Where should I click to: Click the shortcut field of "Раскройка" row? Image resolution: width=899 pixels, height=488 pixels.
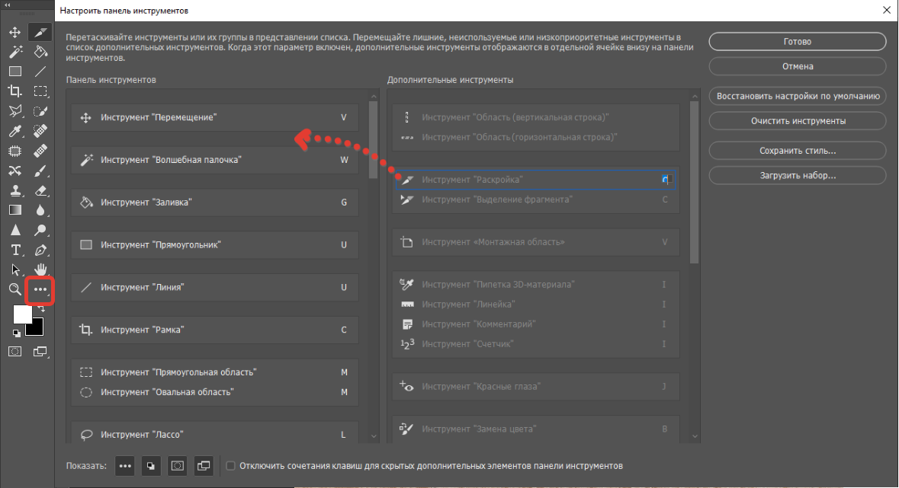[665, 180]
